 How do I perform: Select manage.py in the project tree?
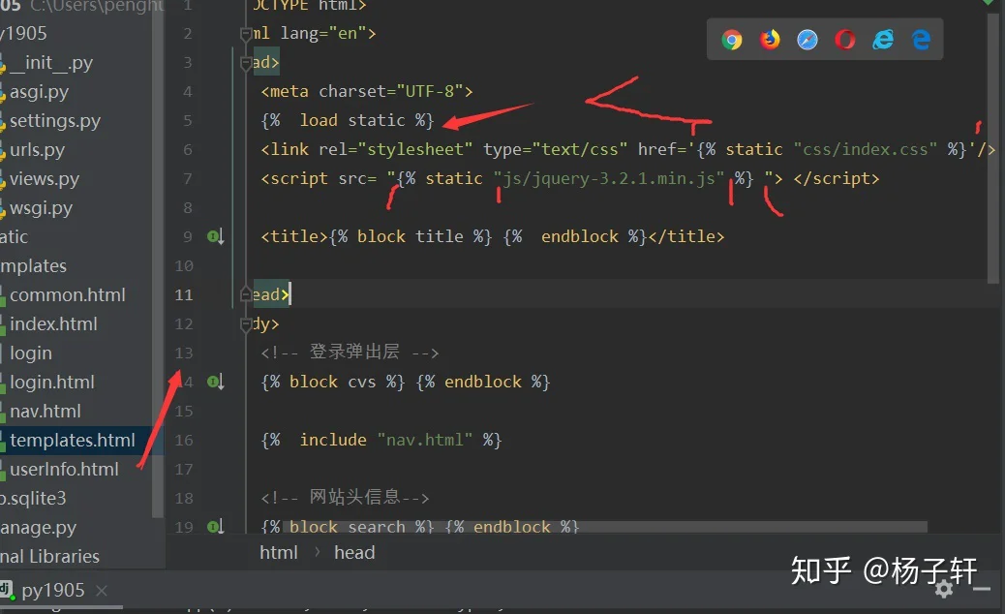(x=39, y=528)
